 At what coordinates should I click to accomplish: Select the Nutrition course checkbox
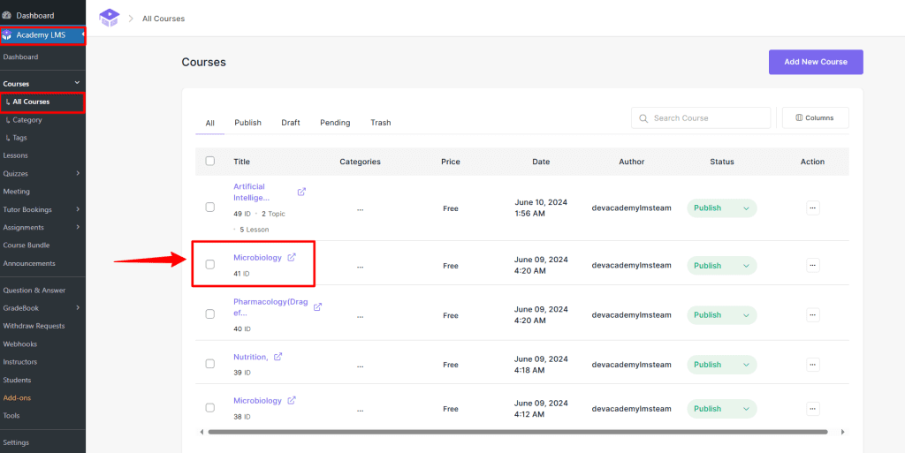click(x=209, y=364)
